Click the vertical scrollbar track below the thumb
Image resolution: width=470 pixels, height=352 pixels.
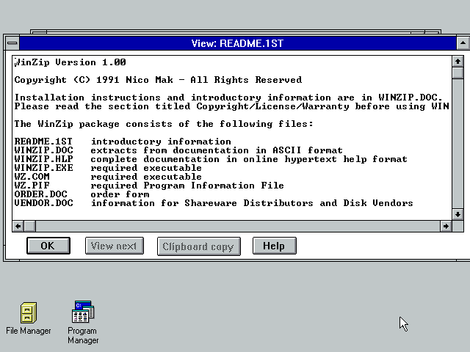458,144
